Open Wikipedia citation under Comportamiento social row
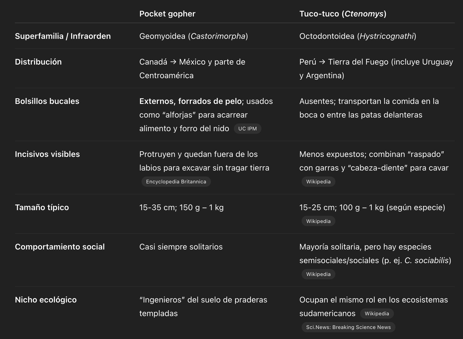 [x=318, y=274]
